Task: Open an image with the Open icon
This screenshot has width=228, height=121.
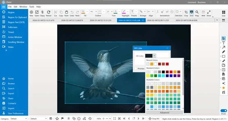Action: click(x=37, y=12)
